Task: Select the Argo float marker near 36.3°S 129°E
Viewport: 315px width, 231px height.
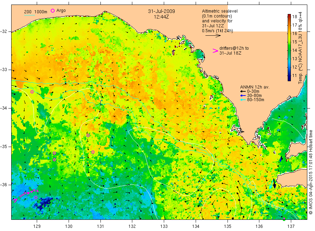Action: [x=36, y=198]
